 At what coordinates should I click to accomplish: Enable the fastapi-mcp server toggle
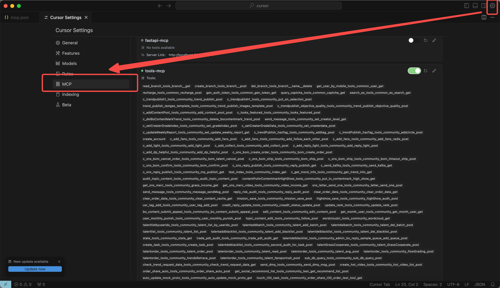[414, 40]
